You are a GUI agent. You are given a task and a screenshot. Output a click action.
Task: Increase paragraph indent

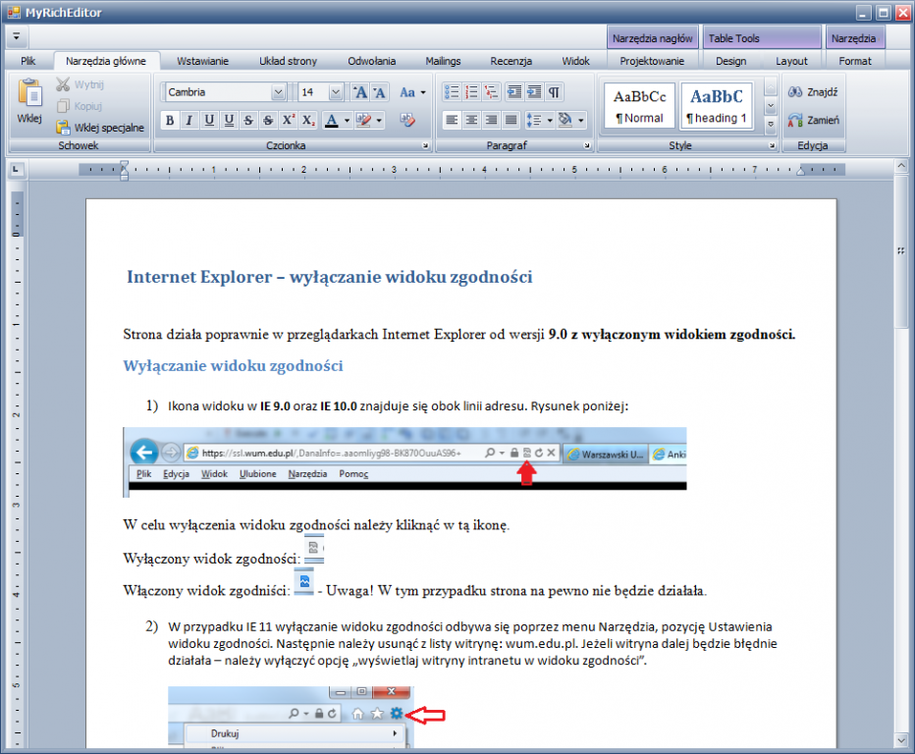pos(534,92)
